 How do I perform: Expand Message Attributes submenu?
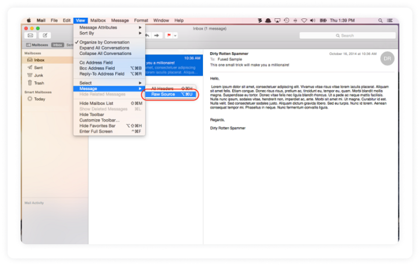(109, 27)
